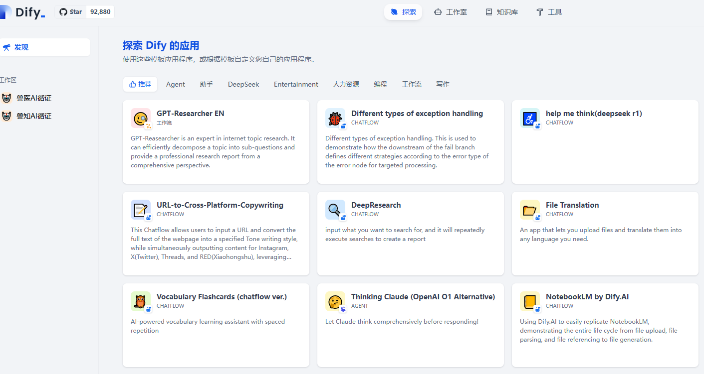This screenshot has width=704, height=374.
Task: Select the DeepSeek category filter
Action: tap(243, 84)
